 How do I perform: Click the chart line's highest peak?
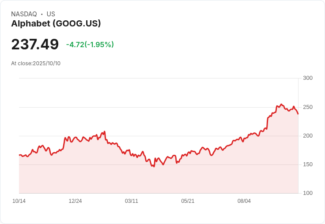[281, 105]
